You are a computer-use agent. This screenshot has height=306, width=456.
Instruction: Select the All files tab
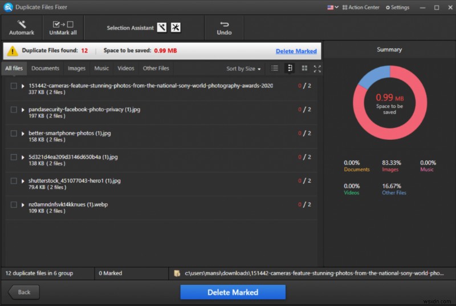(x=14, y=68)
